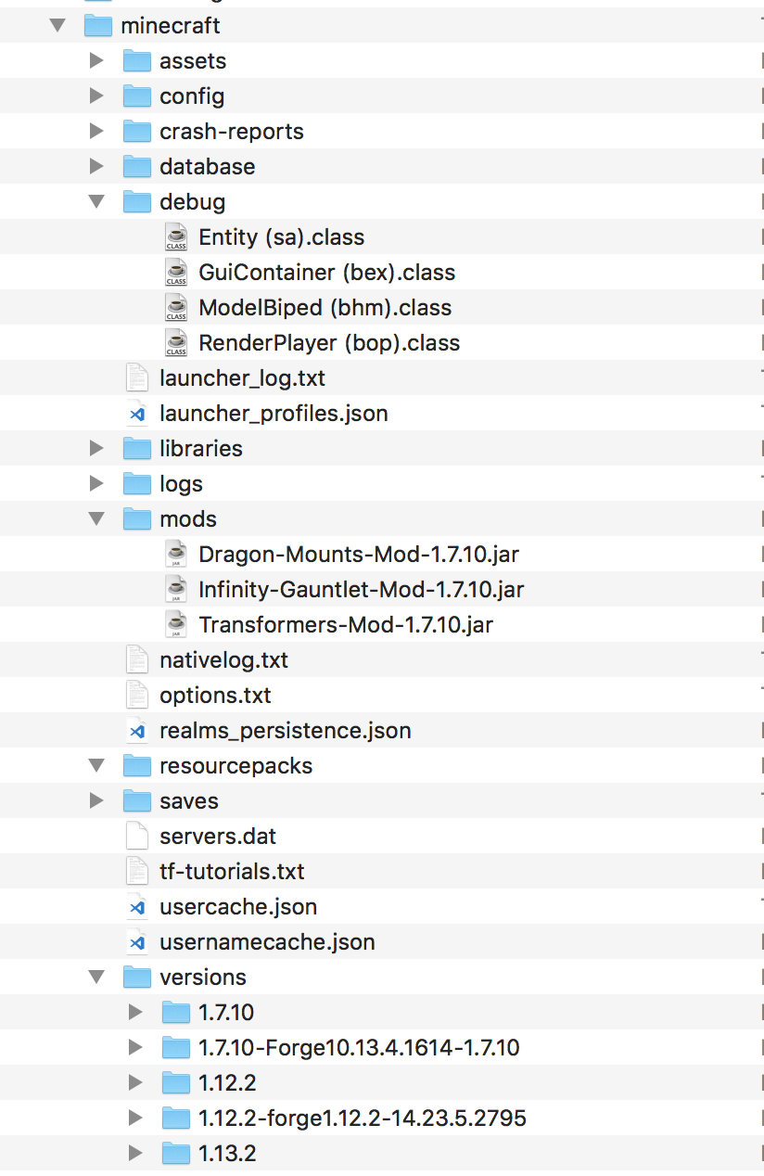Screen dimensions: 764x1176
Task: Select the options.txt file name
Action: pyautogui.click(x=215, y=696)
